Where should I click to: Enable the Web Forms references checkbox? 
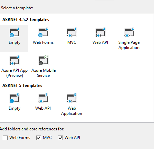click(x=5, y=138)
